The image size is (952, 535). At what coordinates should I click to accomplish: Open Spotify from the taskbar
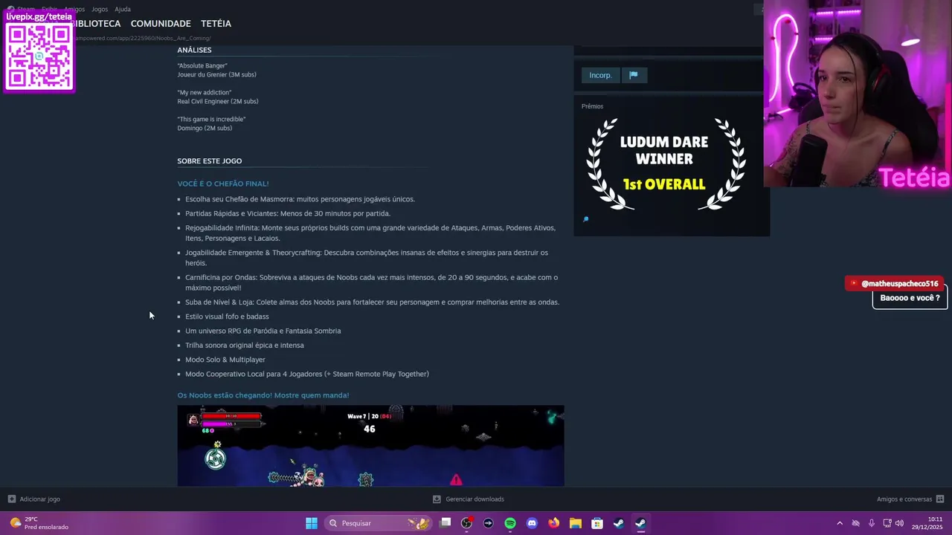(510, 523)
